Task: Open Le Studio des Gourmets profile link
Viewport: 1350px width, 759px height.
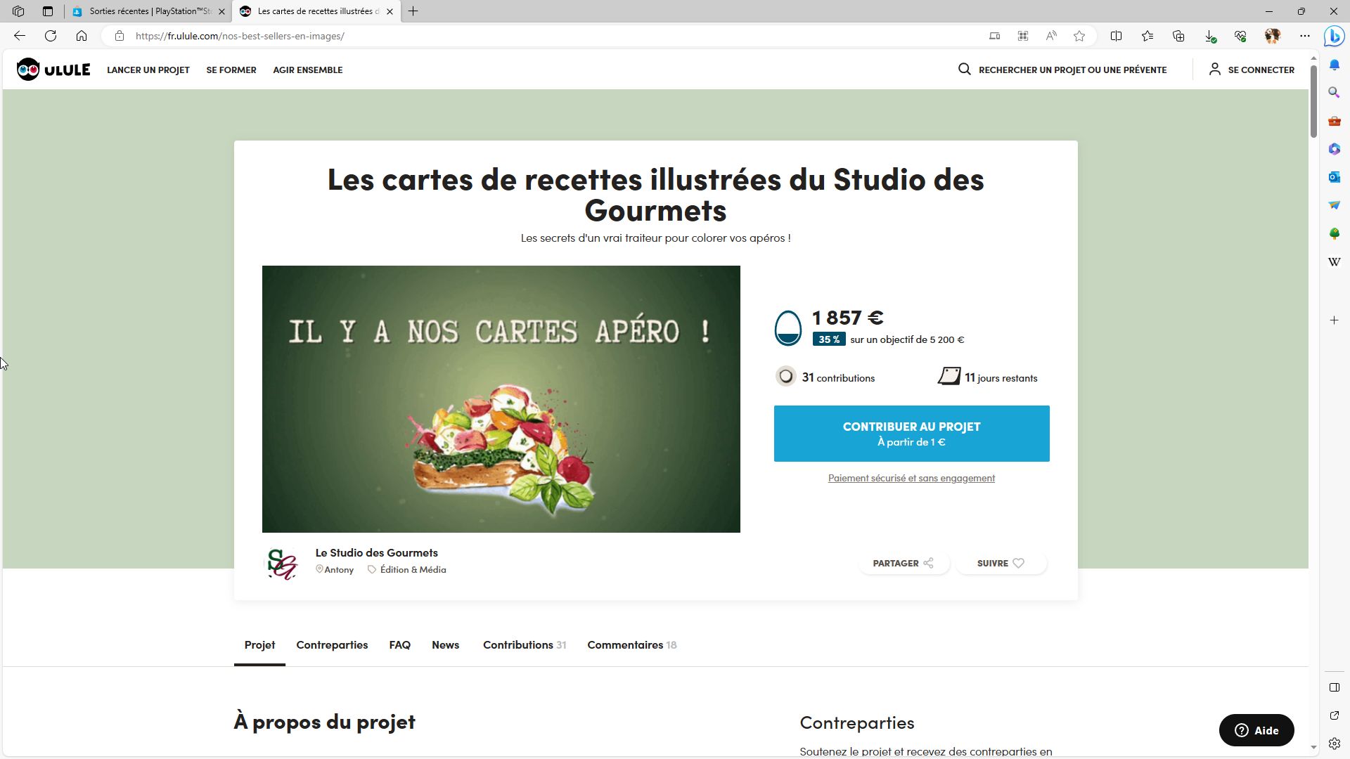Action: [377, 553]
